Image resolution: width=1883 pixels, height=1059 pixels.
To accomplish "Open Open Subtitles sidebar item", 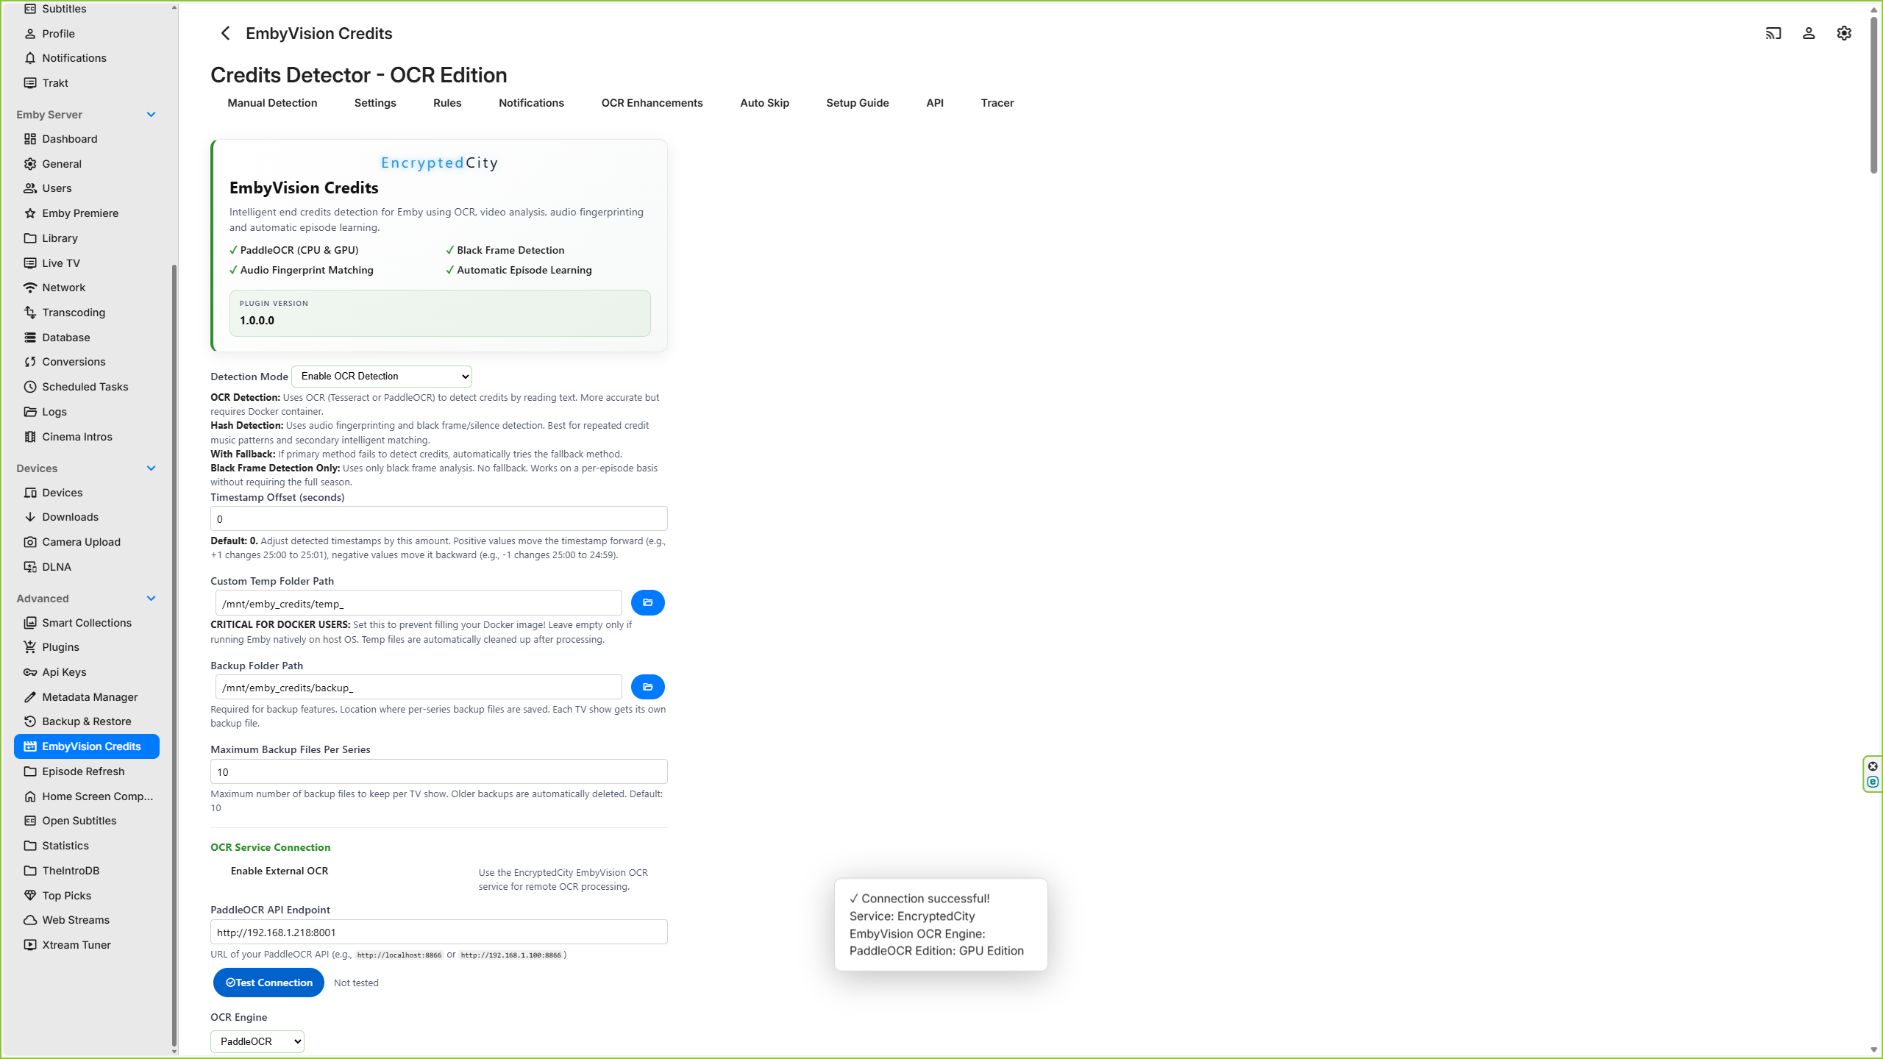I will [x=87, y=821].
